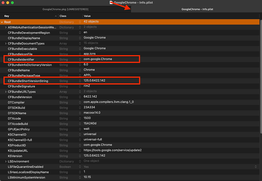262x181 pixels.
Task: Click the com.google.Chrome value for CFBundleIdentifier
Action: coord(98,59)
